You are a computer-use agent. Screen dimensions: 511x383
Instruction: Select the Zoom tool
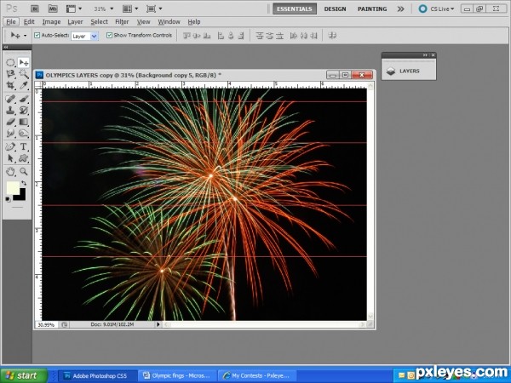coord(24,171)
